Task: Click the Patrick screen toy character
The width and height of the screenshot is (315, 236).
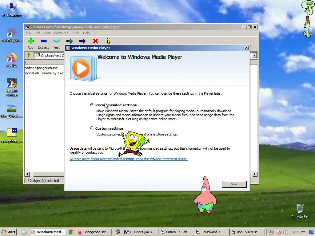Action: pyautogui.click(x=205, y=195)
